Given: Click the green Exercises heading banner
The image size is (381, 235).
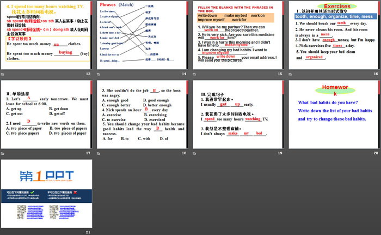Looking at the screenshot, I should 333,7.
